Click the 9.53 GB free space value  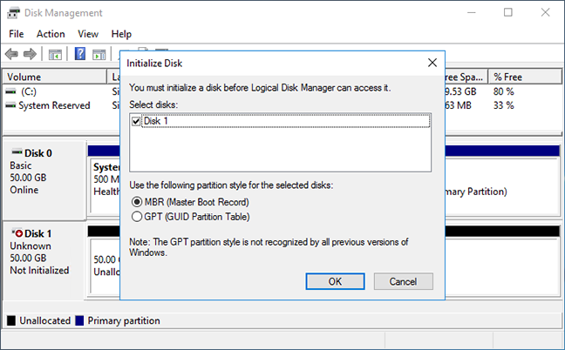click(x=460, y=91)
